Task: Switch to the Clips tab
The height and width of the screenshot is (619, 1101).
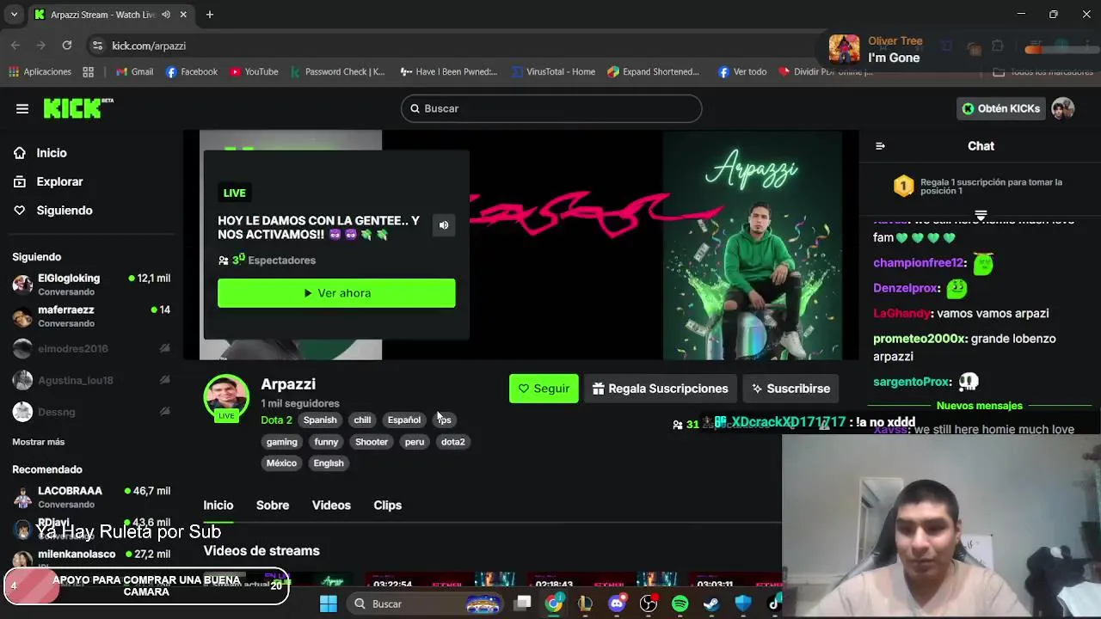Action: pyautogui.click(x=388, y=506)
